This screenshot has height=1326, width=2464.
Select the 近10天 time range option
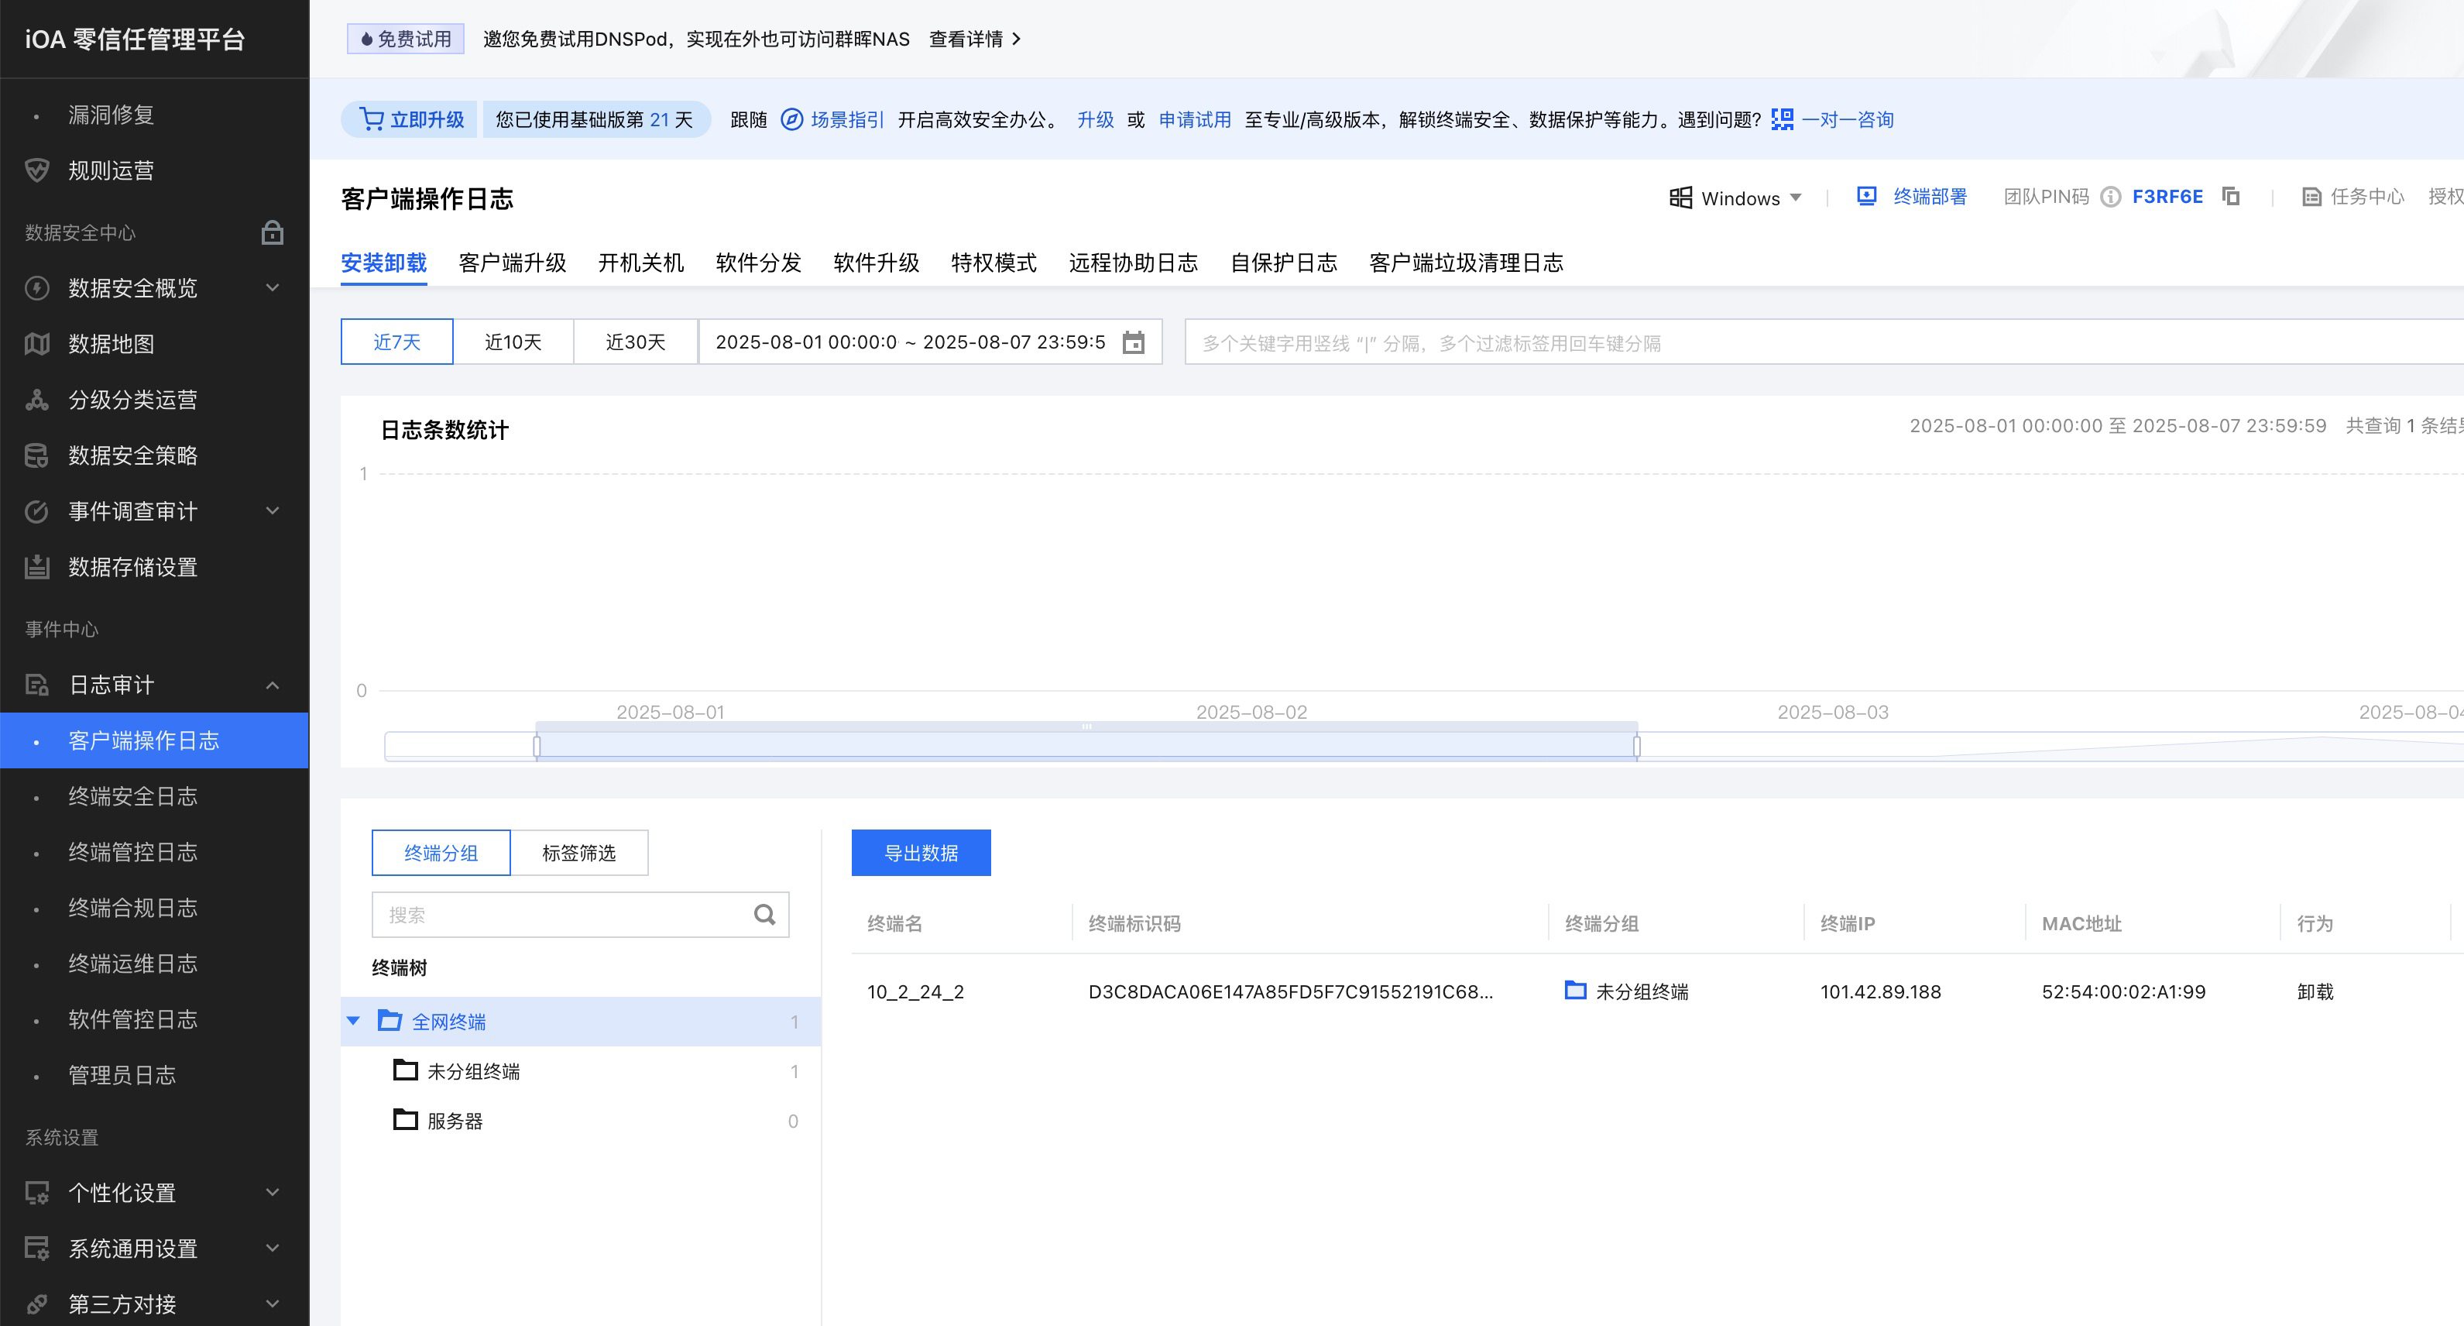click(x=513, y=342)
